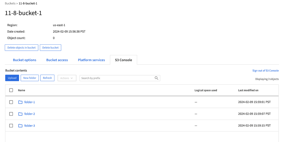Tick the checkbox for folder-3
Image resolution: width=288 pixels, height=142 pixels.
11,126
